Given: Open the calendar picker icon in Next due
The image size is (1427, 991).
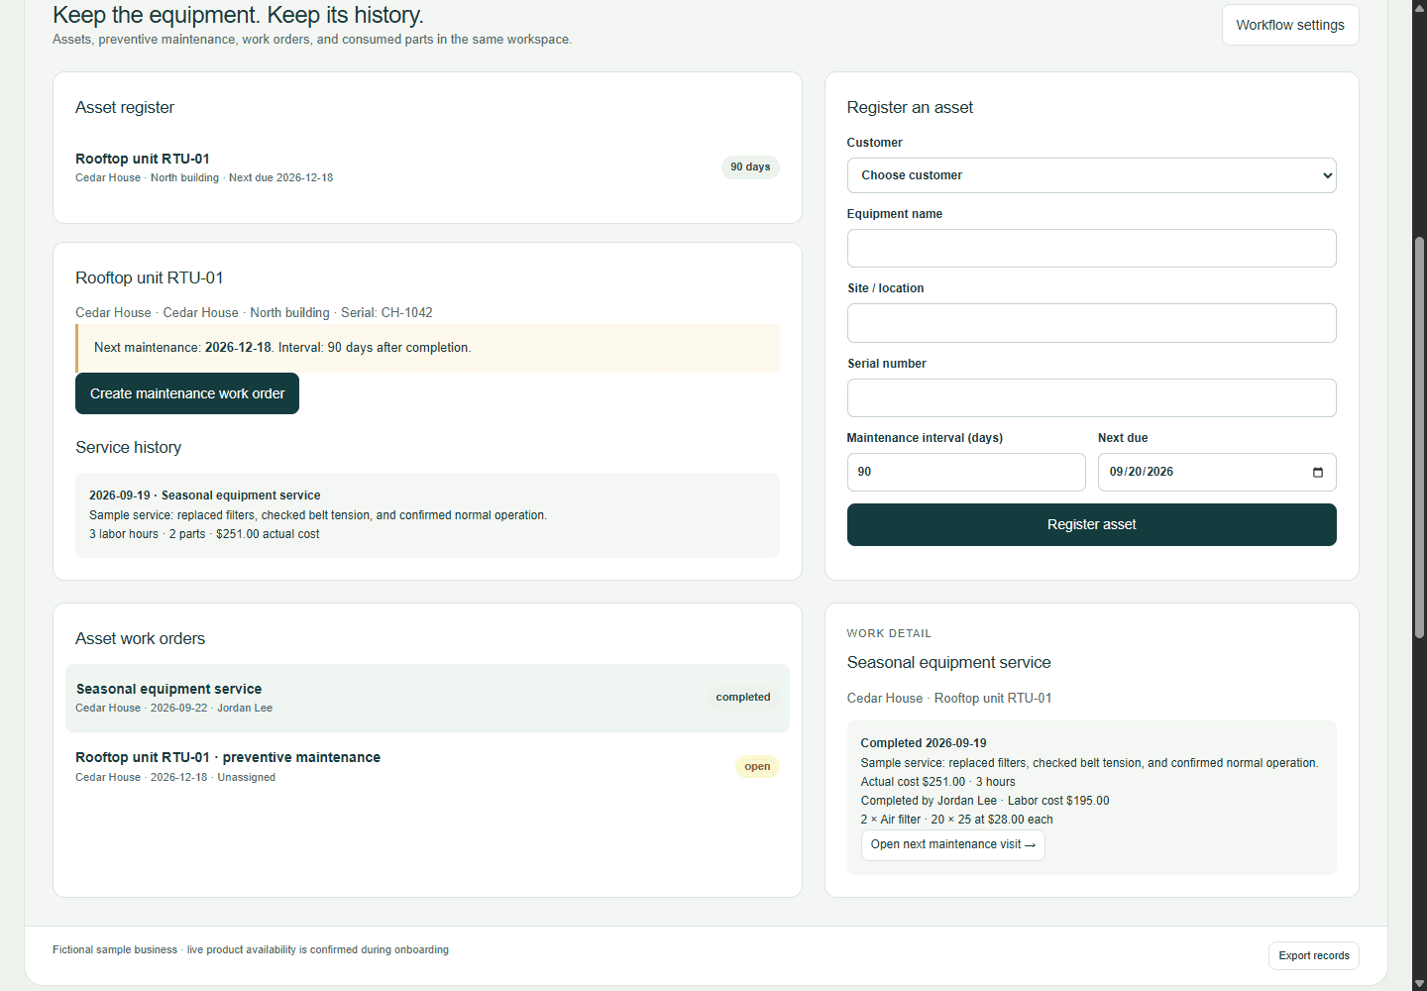Looking at the screenshot, I should tap(1317, 472).
